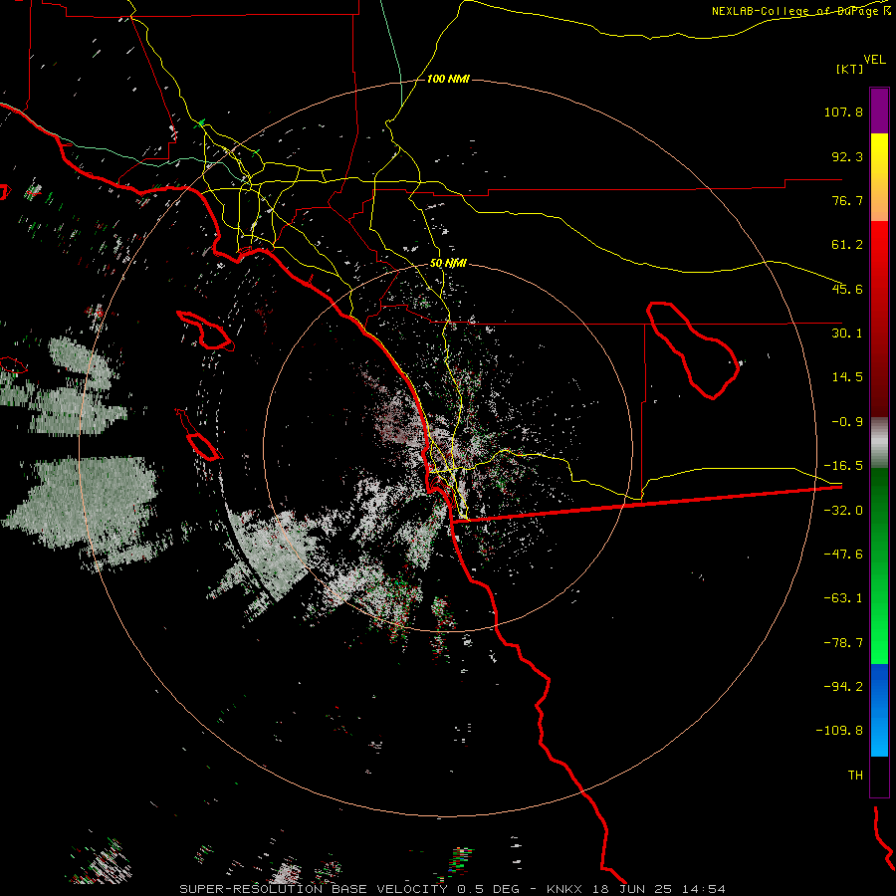Click the -16.5 velocity scale value
The height and width of the screenshot is (896, 896).
click(843, 466)
